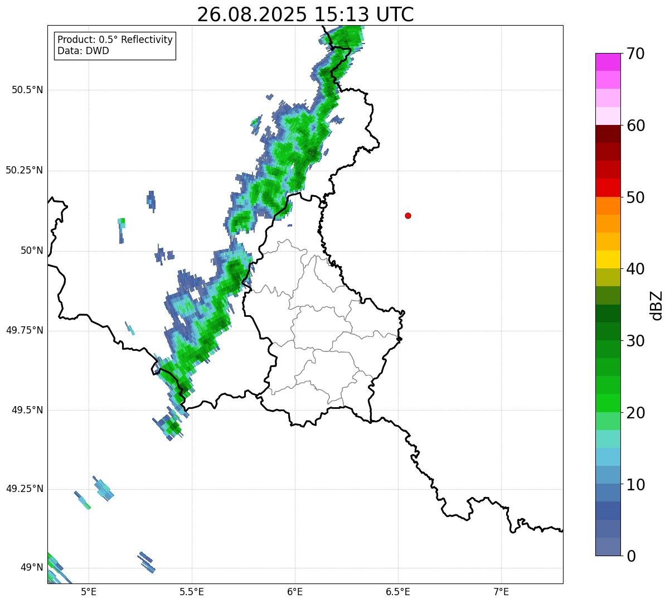Image resolution: width=670 pixels, height=603 pixels.
Task: Click the Data: DWD text
Action: click(83, 51)
